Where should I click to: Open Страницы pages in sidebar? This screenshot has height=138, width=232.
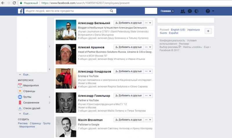coord(29,91)
